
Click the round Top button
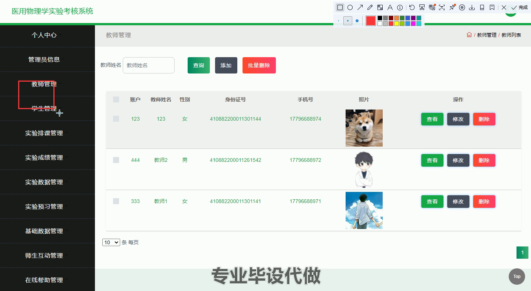517,277
